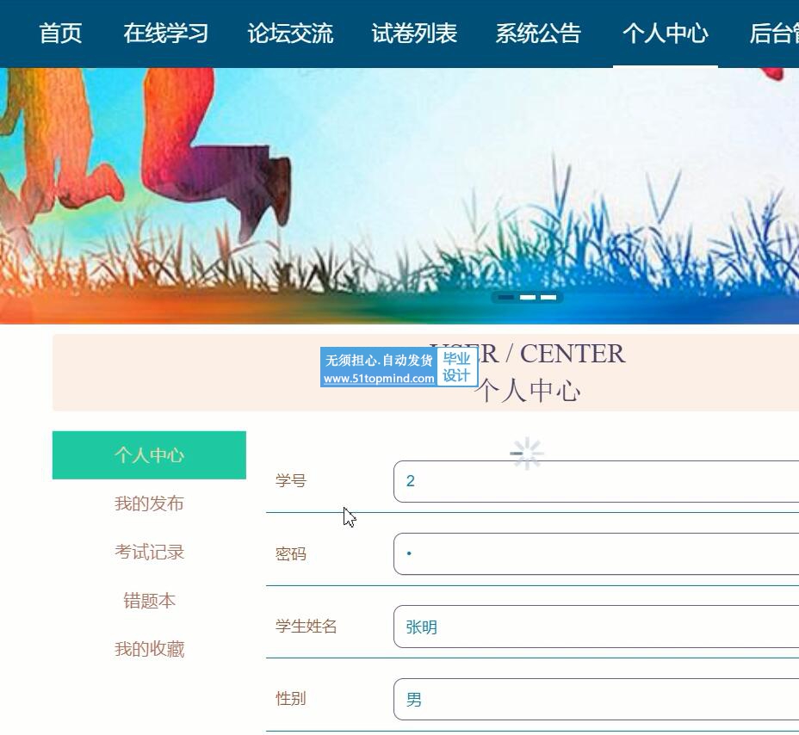The height and width of the screenshot is (735, 799).
Task: Select the first carousel indicator dash
Action: (506, 297)
